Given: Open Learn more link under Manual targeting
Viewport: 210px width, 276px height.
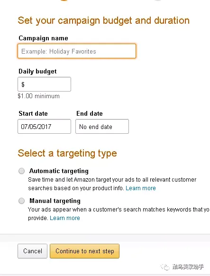Looking at the screenshot, I should pyautogui.click(x=65, y=218).
